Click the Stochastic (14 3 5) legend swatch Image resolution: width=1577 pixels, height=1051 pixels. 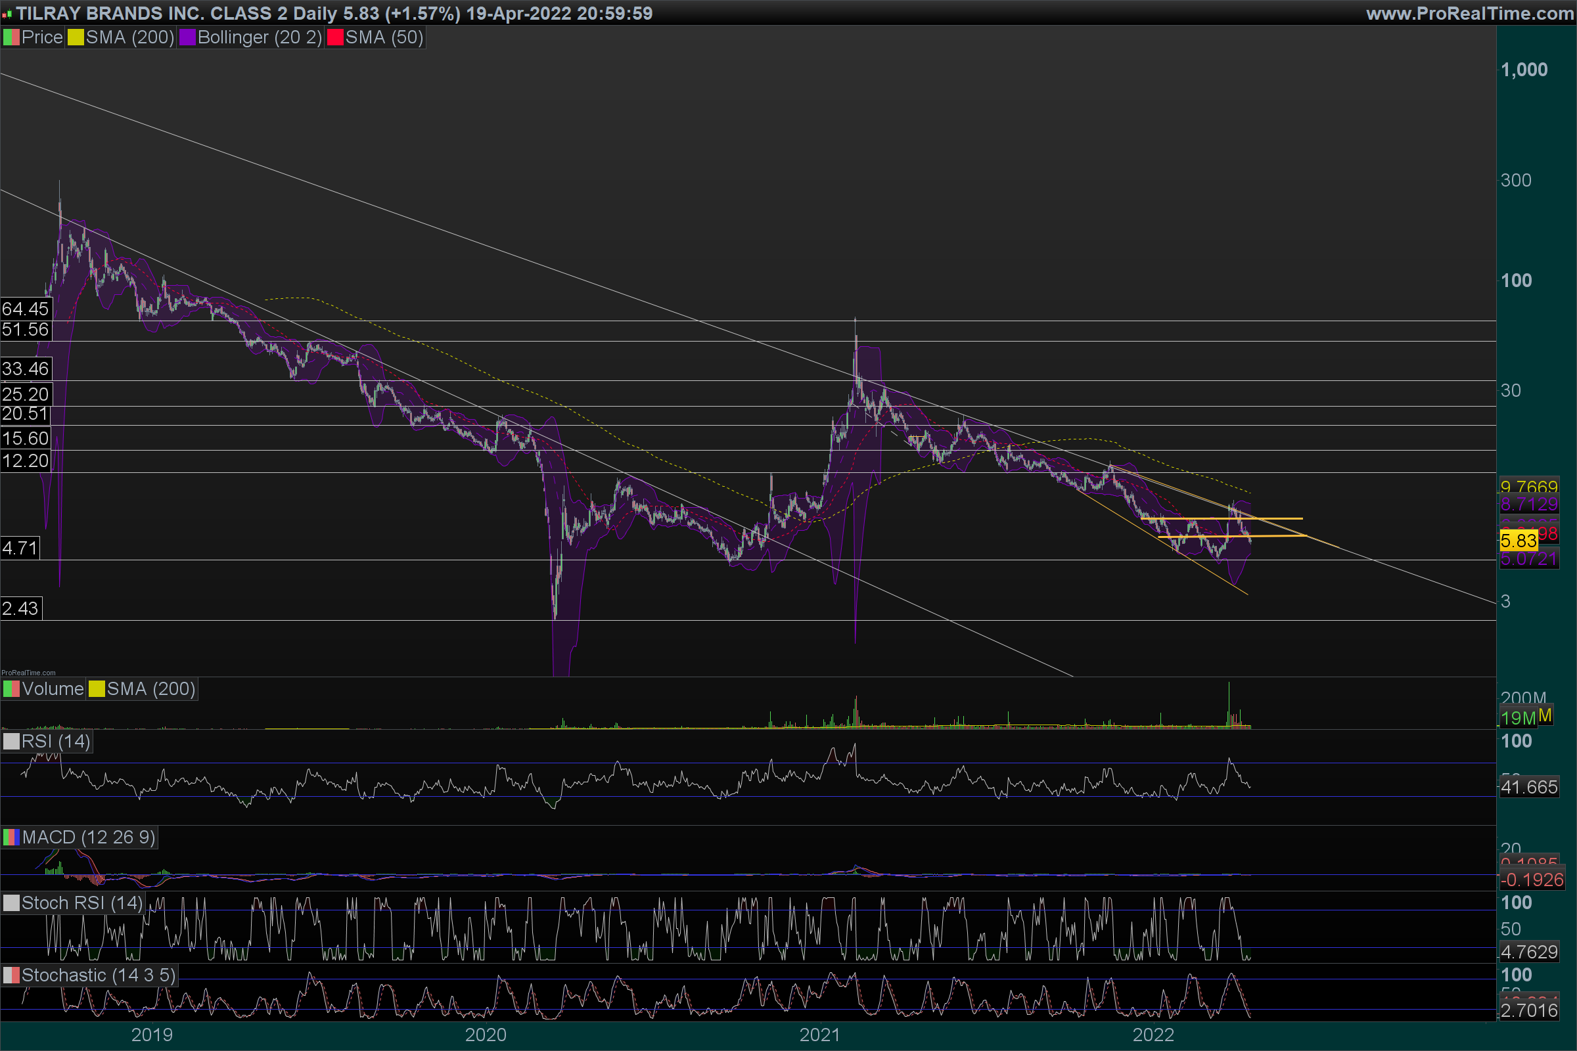11,975
